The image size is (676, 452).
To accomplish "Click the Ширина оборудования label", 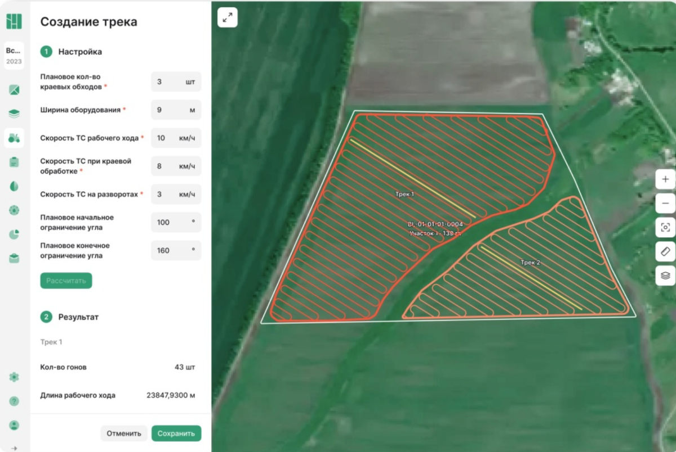I will point(81,110).
